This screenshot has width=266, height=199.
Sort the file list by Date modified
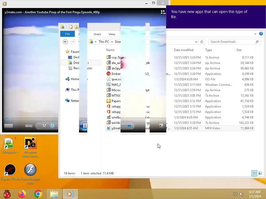pos(184,50)
